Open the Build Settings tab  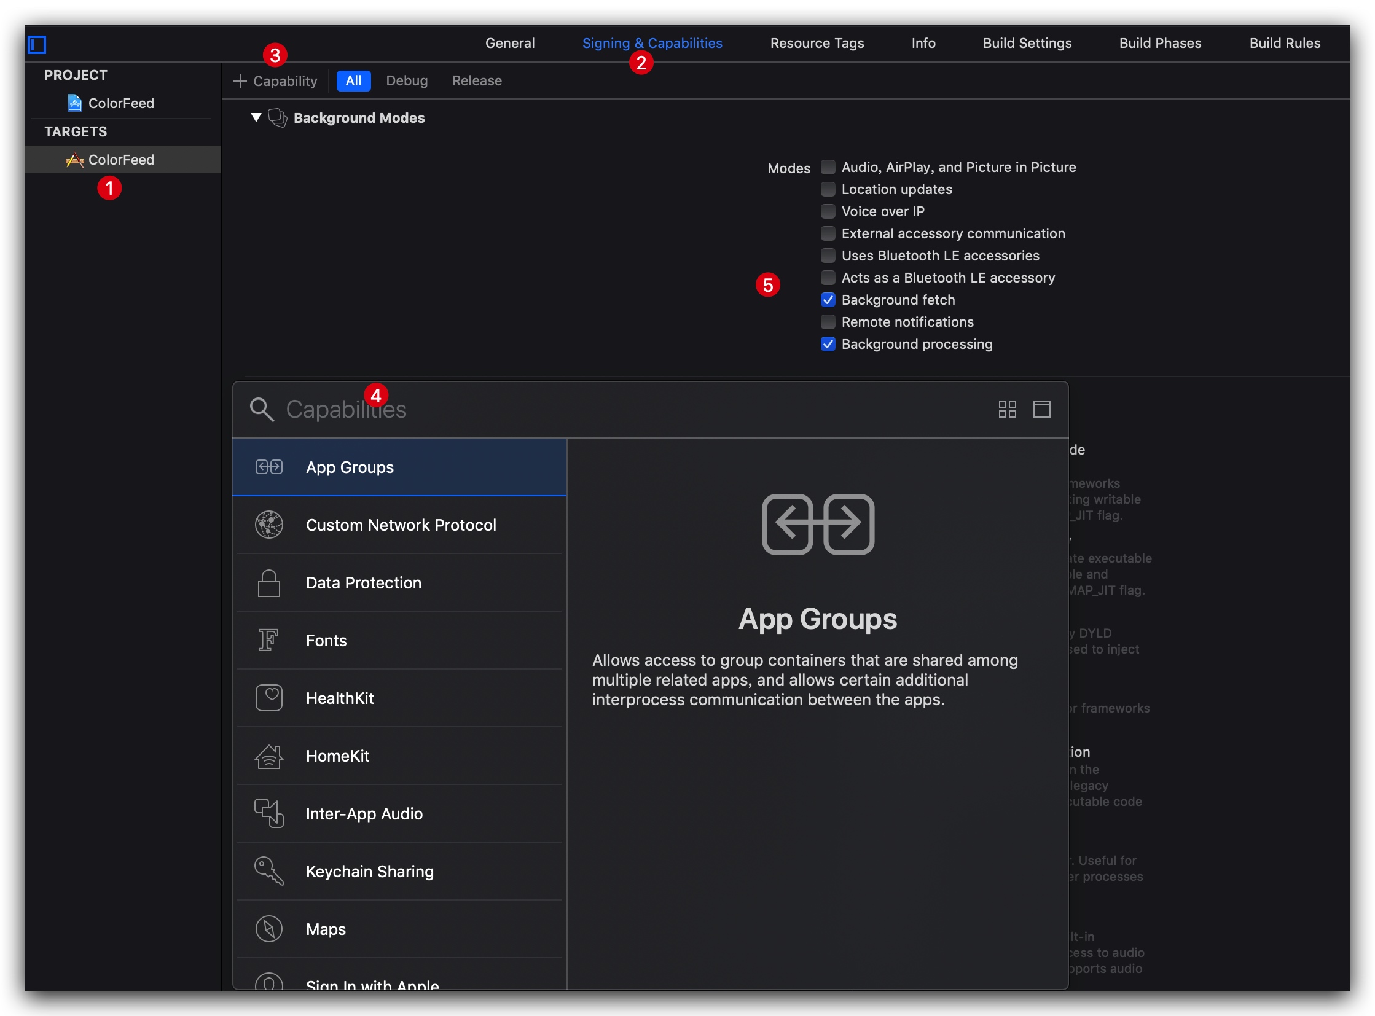(1027, 43)
